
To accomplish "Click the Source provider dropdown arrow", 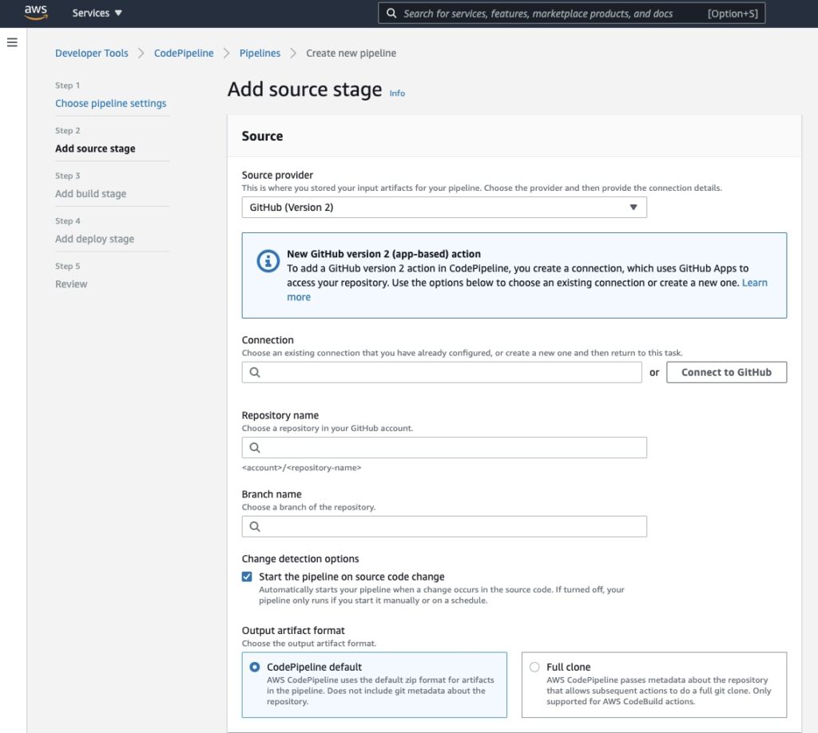I will click(633, 208).
